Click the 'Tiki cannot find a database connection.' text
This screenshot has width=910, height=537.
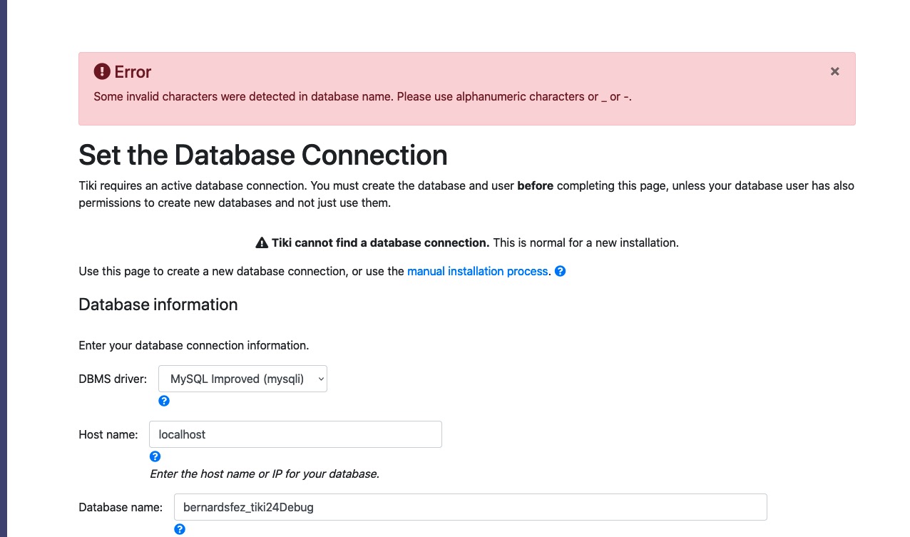click(x=381, y=242)
